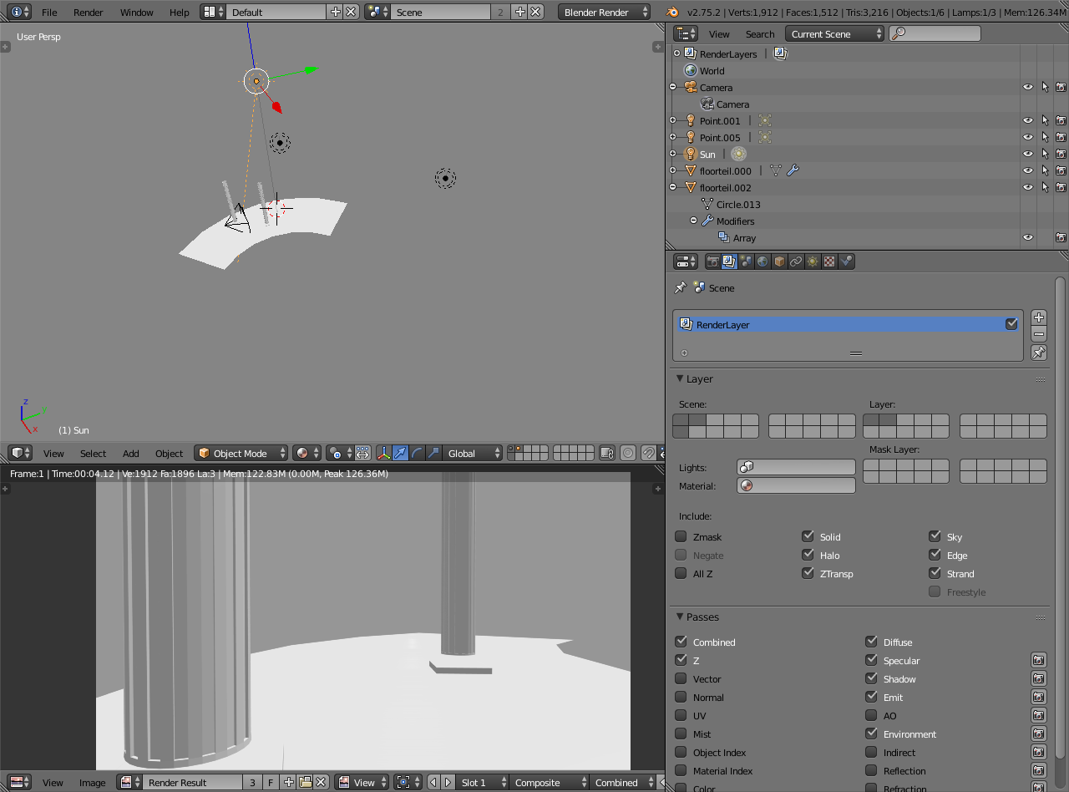
Task: Disable the RenderLayer checkbox in list
Action: [1011, 324]
